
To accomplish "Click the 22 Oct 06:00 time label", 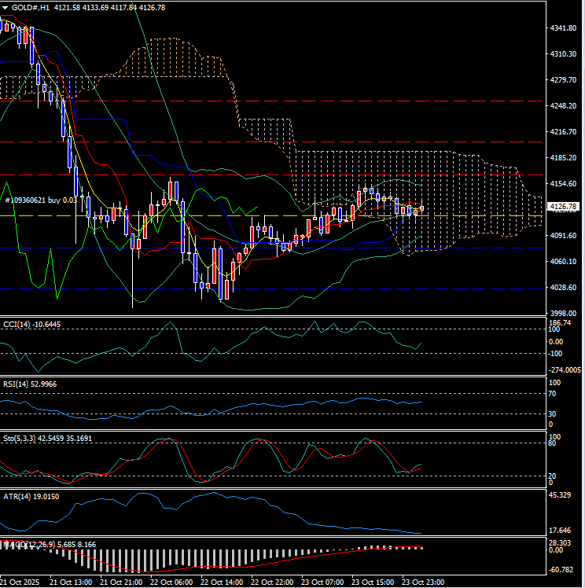I will pyautogui.click(x=172, y=582).
